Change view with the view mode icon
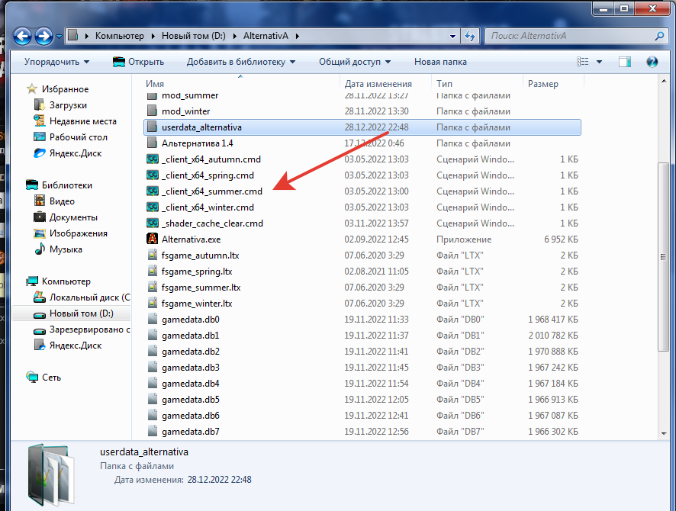The image size is (676, 511). point(582,62)
